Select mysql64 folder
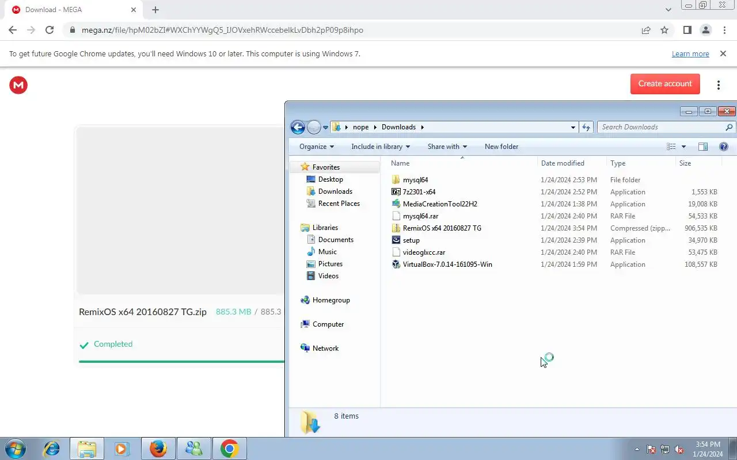This screenshot has width=737, height=460. (x=415, y=180)
